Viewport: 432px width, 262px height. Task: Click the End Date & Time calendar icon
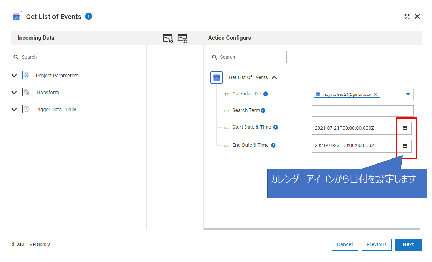point(405,146)
